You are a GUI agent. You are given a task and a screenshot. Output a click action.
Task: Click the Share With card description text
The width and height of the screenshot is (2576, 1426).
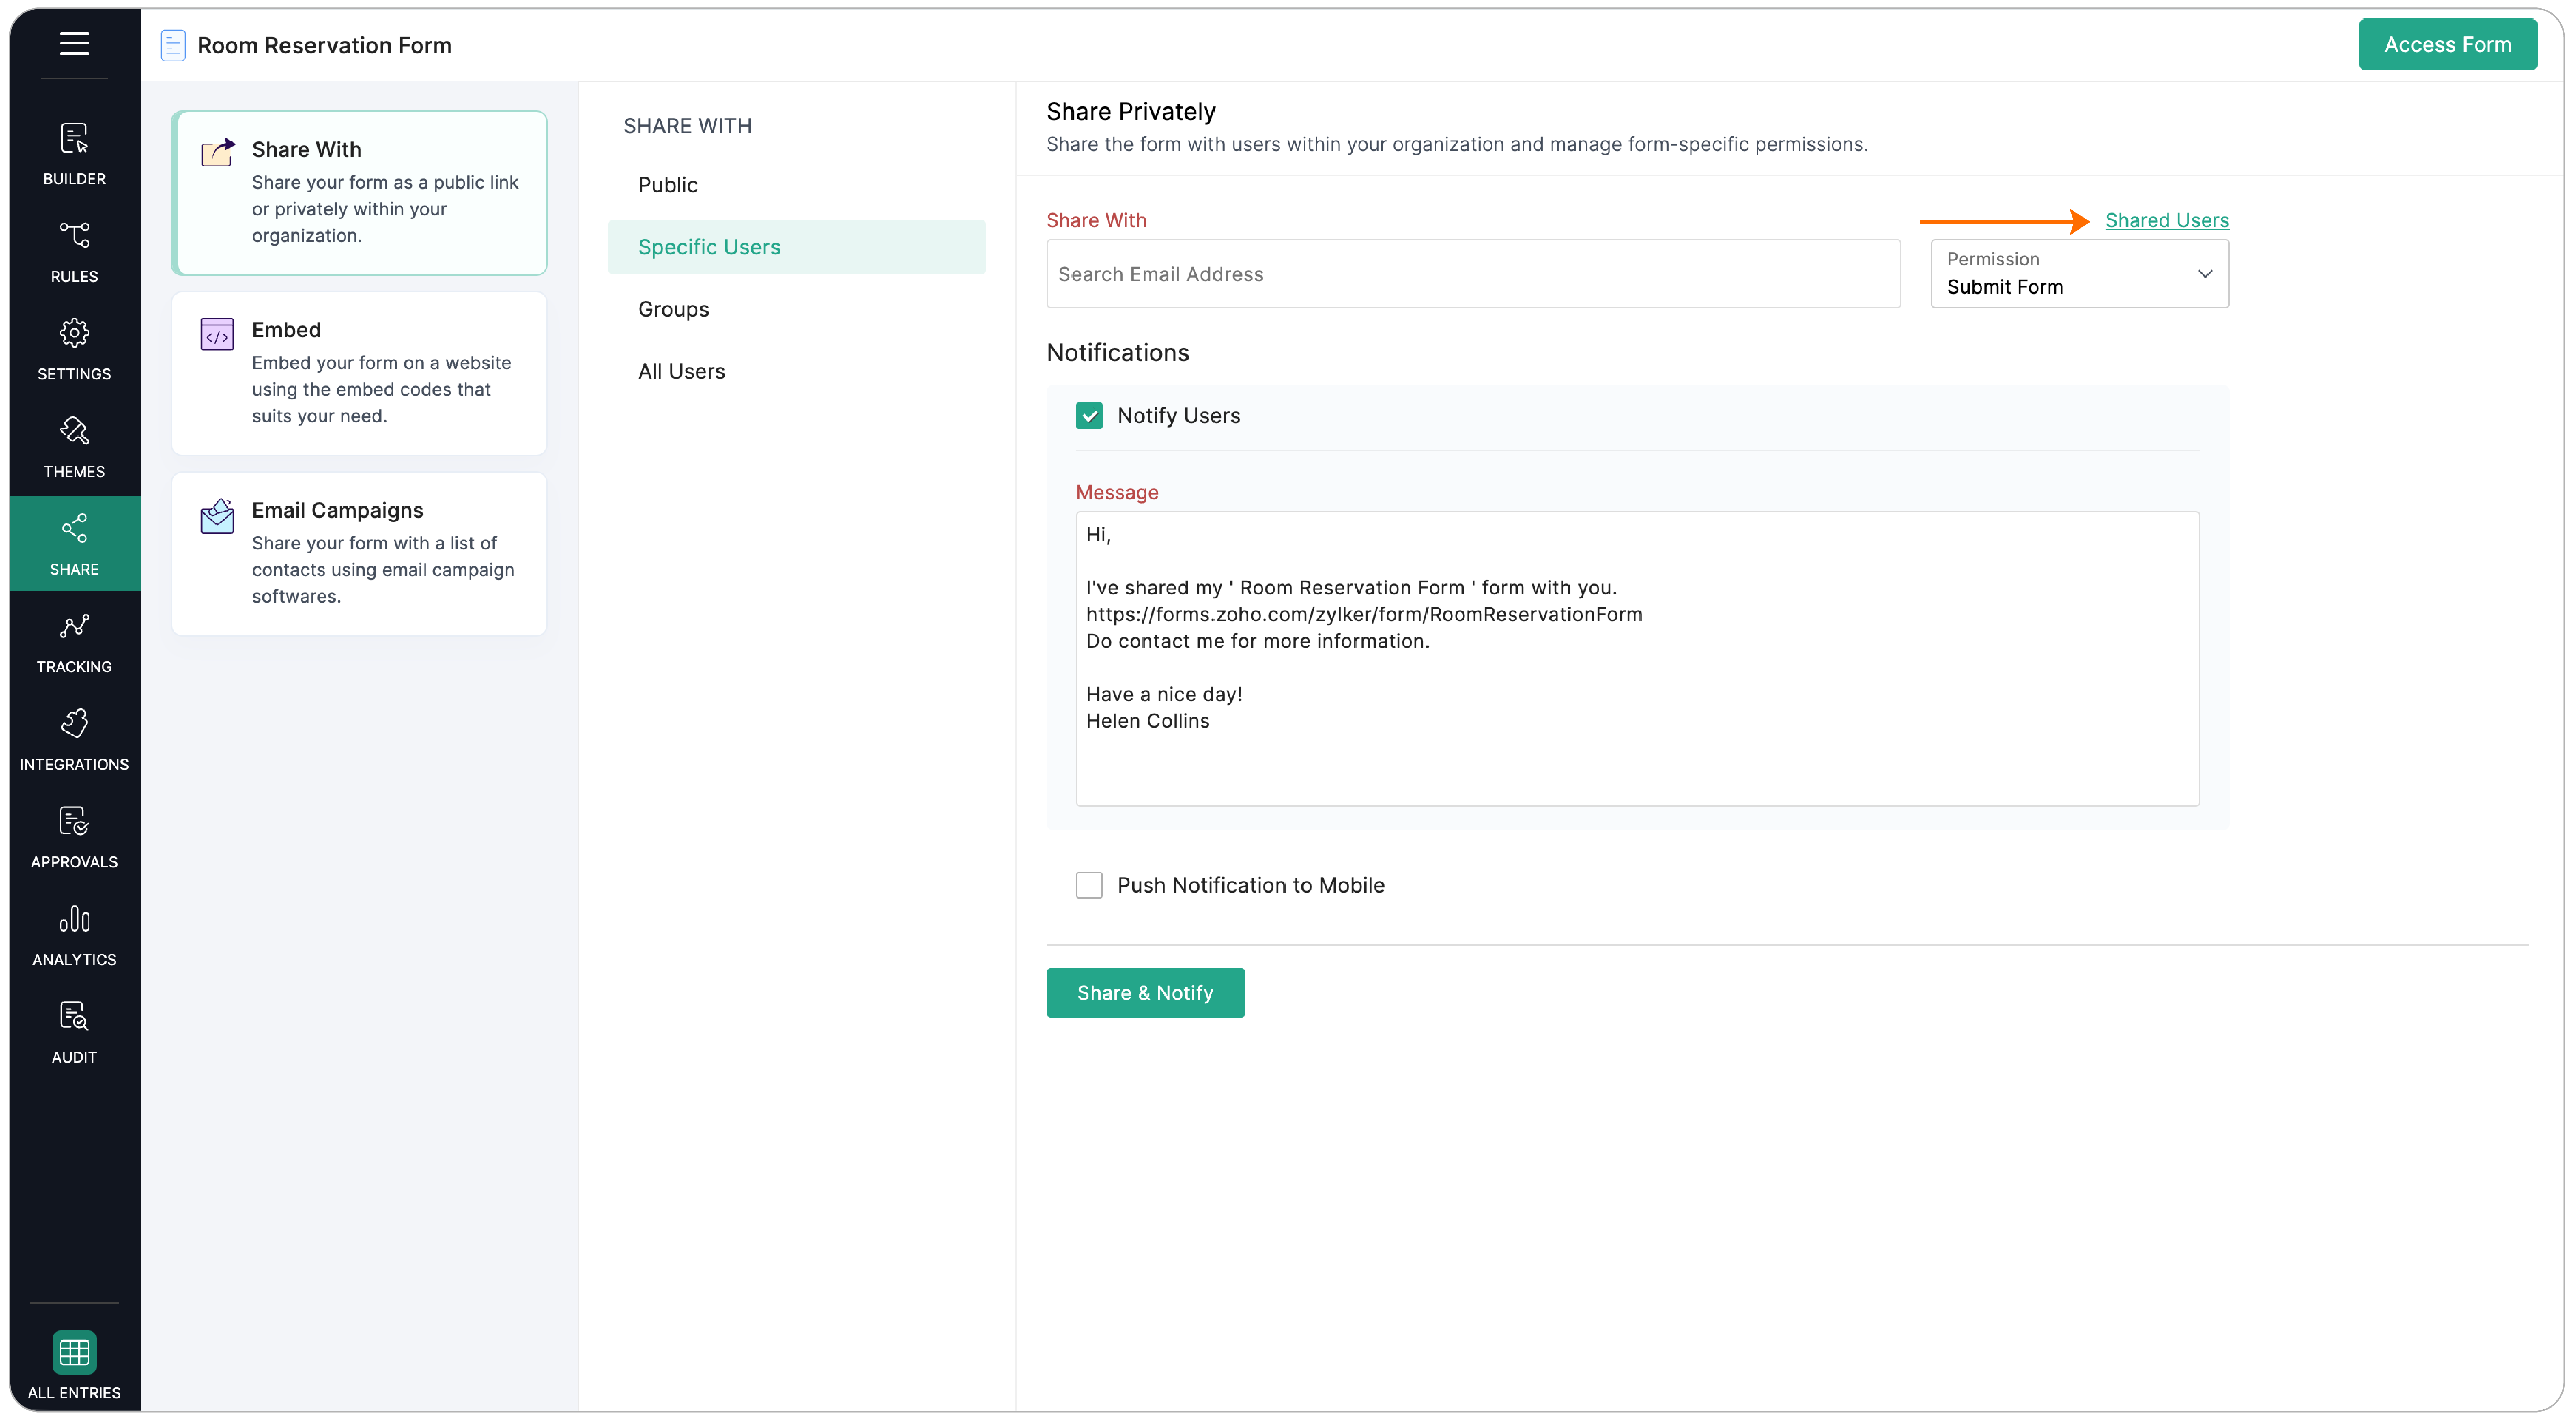click(x=385, y=209)
